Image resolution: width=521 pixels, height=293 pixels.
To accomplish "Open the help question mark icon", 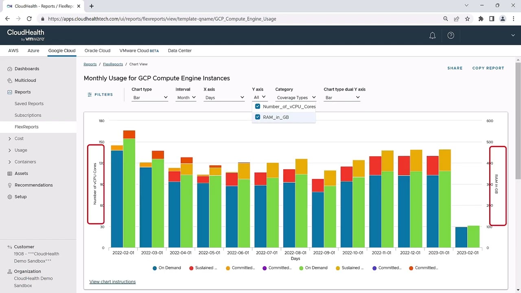I will 451,35.
